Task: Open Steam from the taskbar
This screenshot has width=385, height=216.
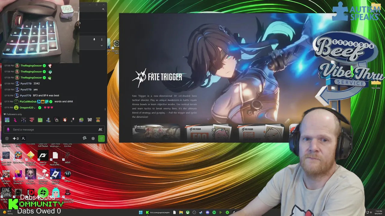Action: point(201,212)
